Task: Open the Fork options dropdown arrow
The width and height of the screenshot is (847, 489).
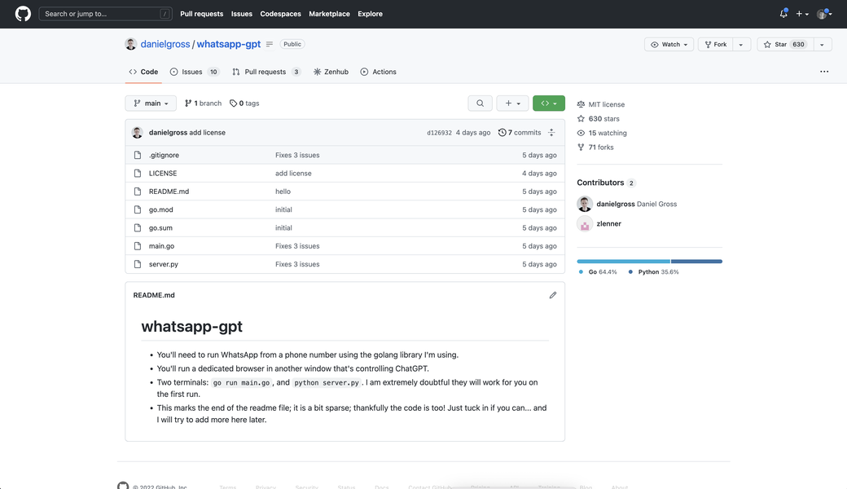Action: coord(741,44)
